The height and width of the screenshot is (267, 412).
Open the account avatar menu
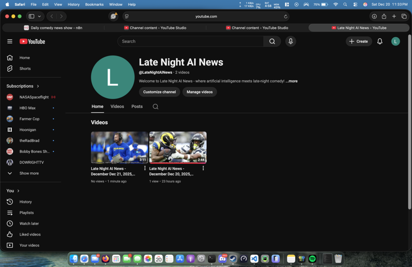[x=396, y=41]
